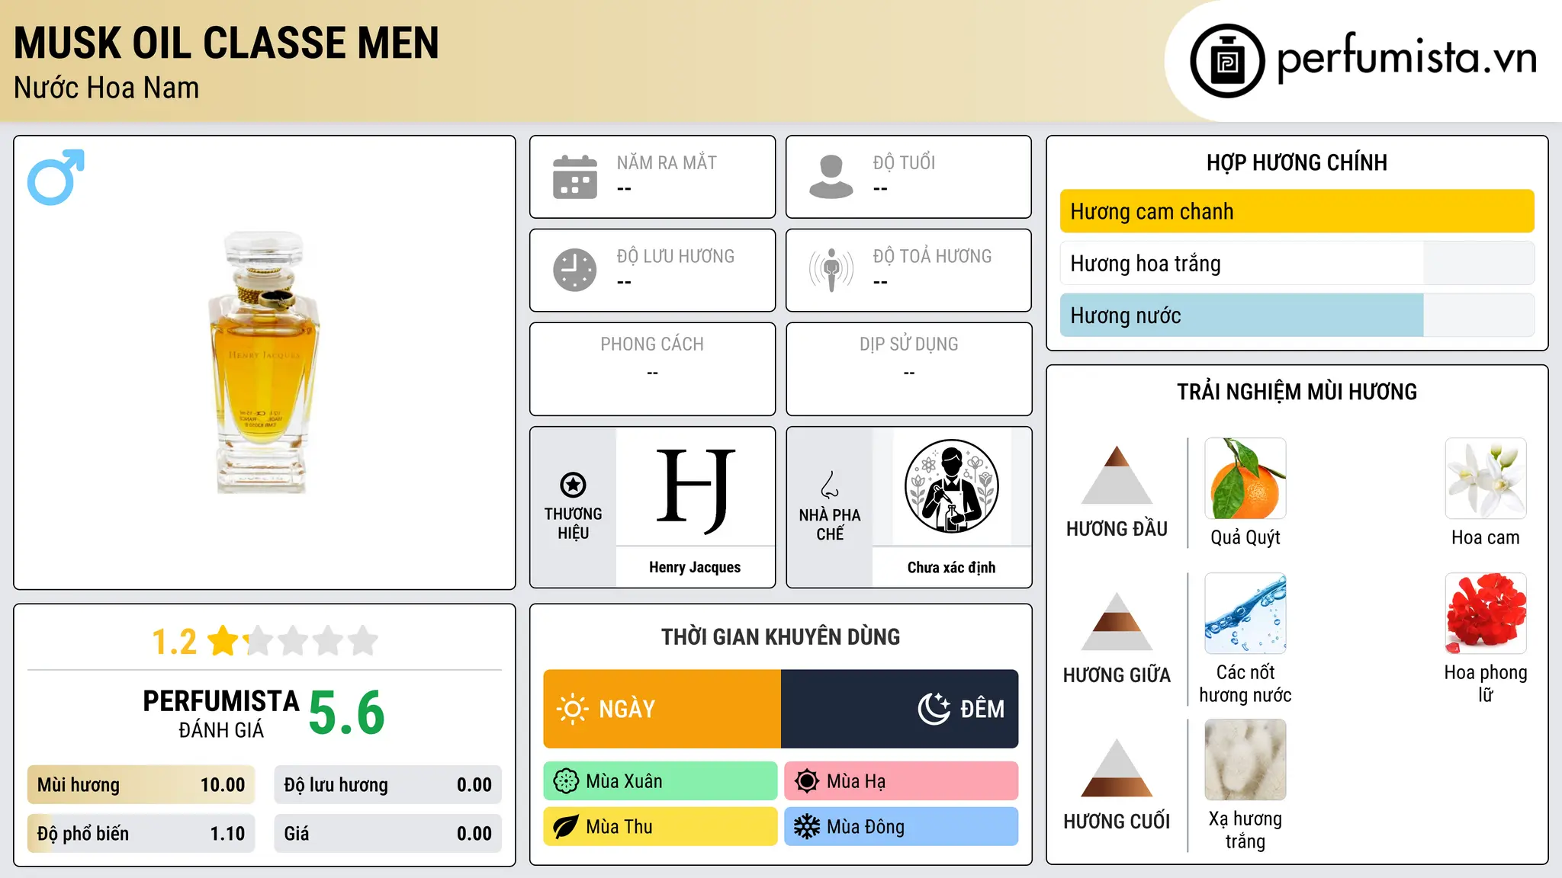Viewport: 1562px width, 878px height.
Task: Click the Giá 0.00 score bar
Action: [387, 834]
